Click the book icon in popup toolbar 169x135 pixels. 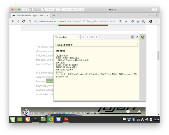click(92, 37)
